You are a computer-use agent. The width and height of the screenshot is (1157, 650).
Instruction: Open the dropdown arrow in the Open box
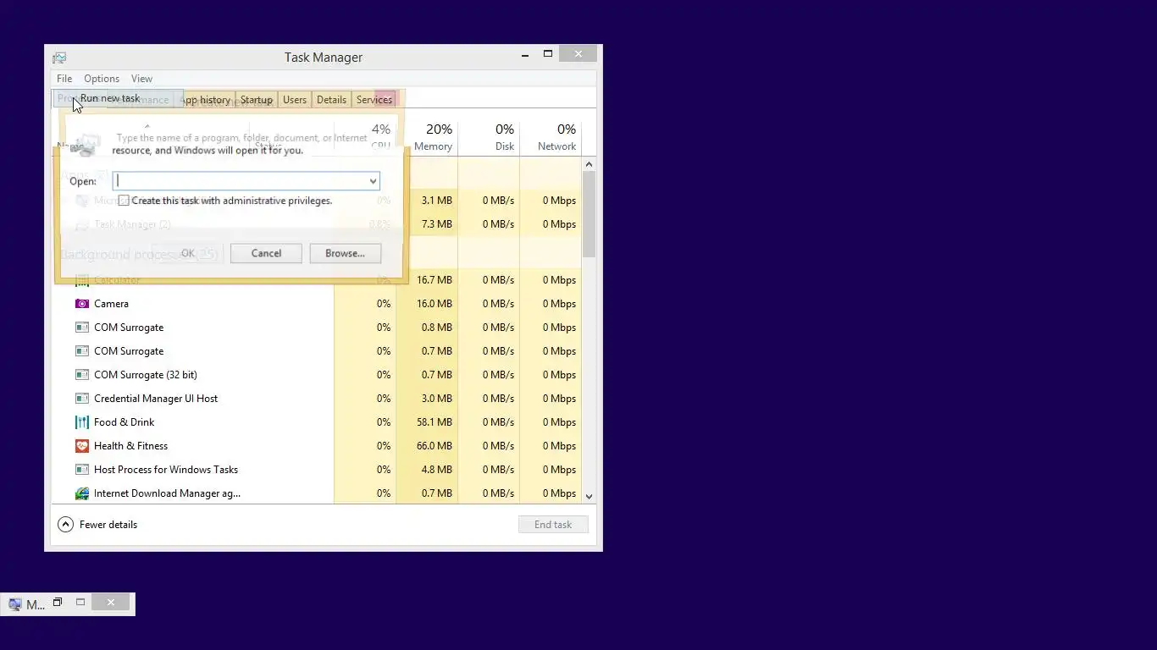pyautogui.click(x=372, y=181)
